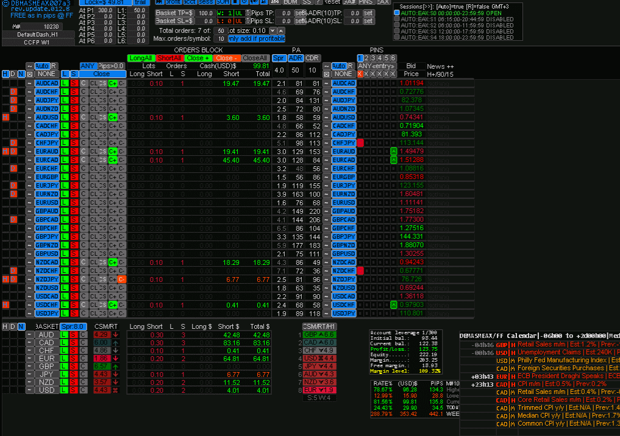Click the LongAll button
Viewport: 620px width, 436px height.
click(141, 58)
